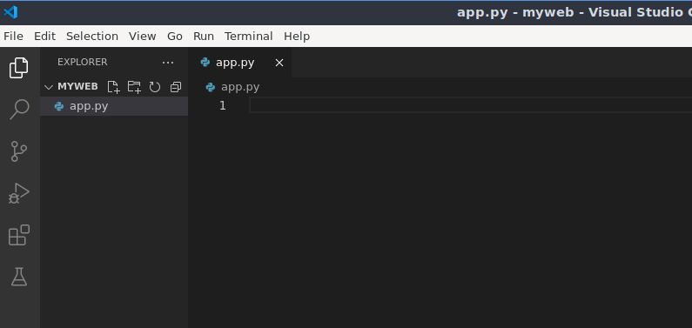
Task: Click the VS Code logo icon
Action: (10, 12)
